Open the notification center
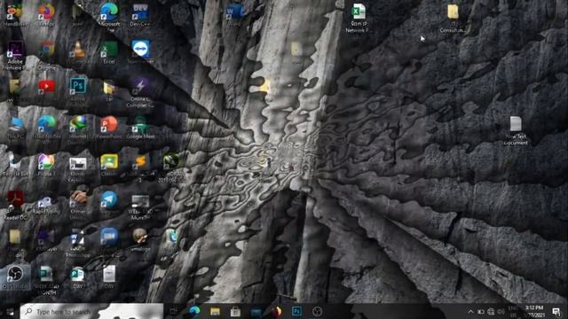Viewport: 568px width, 319px height. click(x=556, y=311)
